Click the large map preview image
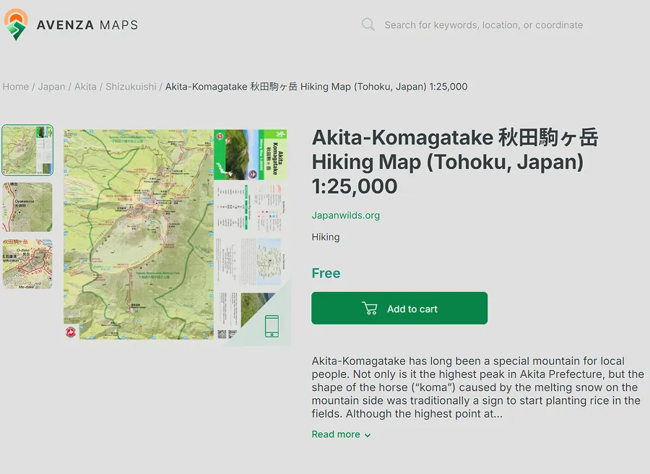This screenshot has height=474, width=650. click(x=177, y=235)
